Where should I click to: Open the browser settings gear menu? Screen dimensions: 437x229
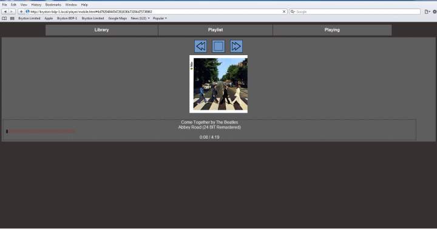pyautogui.click(x=435, y=12)
